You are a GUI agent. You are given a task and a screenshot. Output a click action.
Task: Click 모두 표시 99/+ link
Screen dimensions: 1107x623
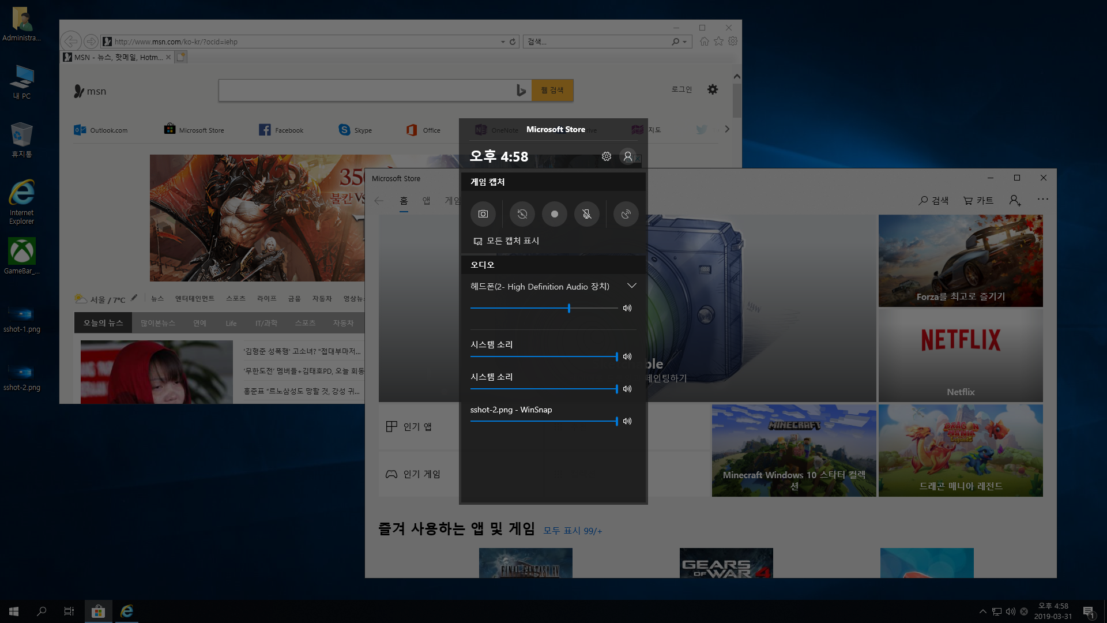pyautogui.click(x=573, y=531)
